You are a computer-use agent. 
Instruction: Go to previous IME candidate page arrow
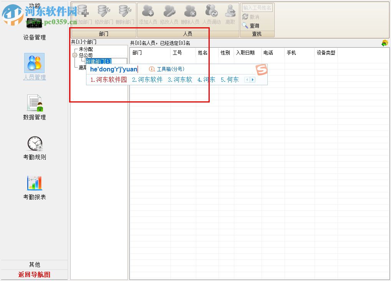click(247, 79)
